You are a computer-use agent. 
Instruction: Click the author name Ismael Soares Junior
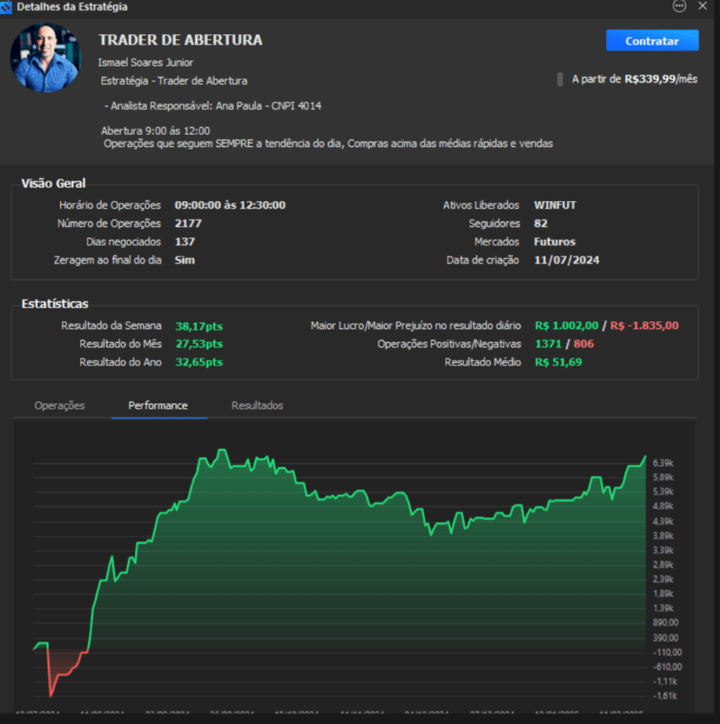point(146,63)
